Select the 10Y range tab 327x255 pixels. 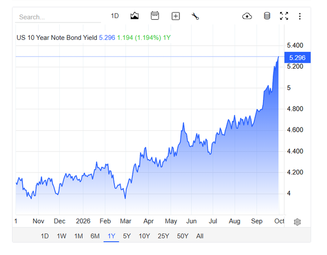pyautogui.click(x=144, y=236)
